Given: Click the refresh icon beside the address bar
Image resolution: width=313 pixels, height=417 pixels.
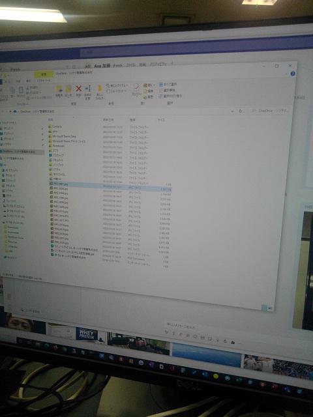Looking at the screenshot, I should (241, 111).
